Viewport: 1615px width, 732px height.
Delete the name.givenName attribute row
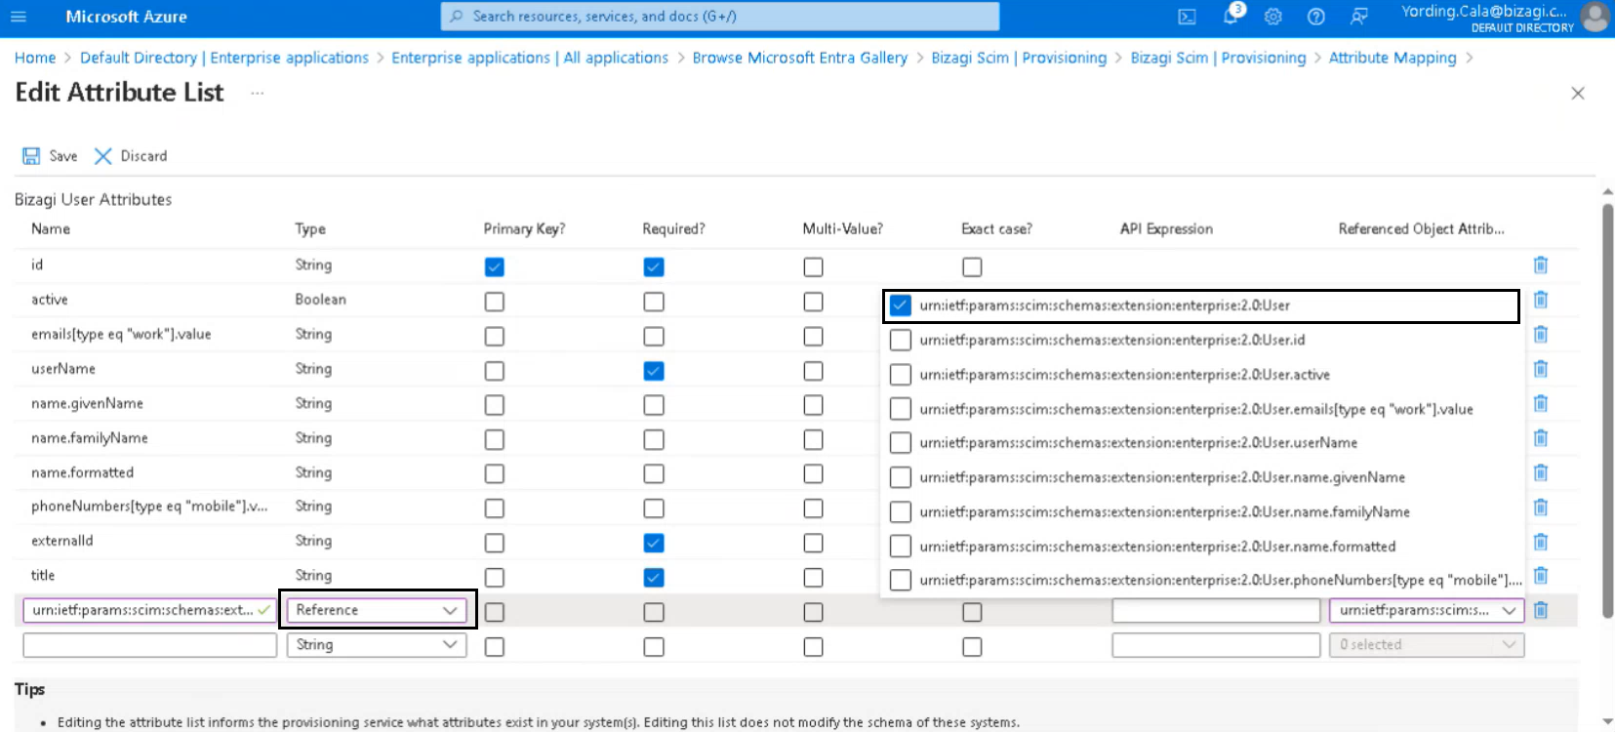1541,404
